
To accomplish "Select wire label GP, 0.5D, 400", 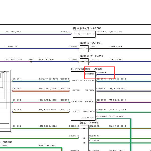I will coord(116,116).
